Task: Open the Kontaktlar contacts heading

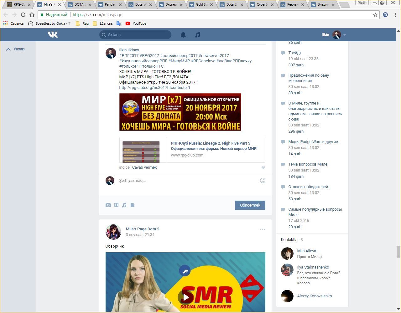Action: point(290,240)
